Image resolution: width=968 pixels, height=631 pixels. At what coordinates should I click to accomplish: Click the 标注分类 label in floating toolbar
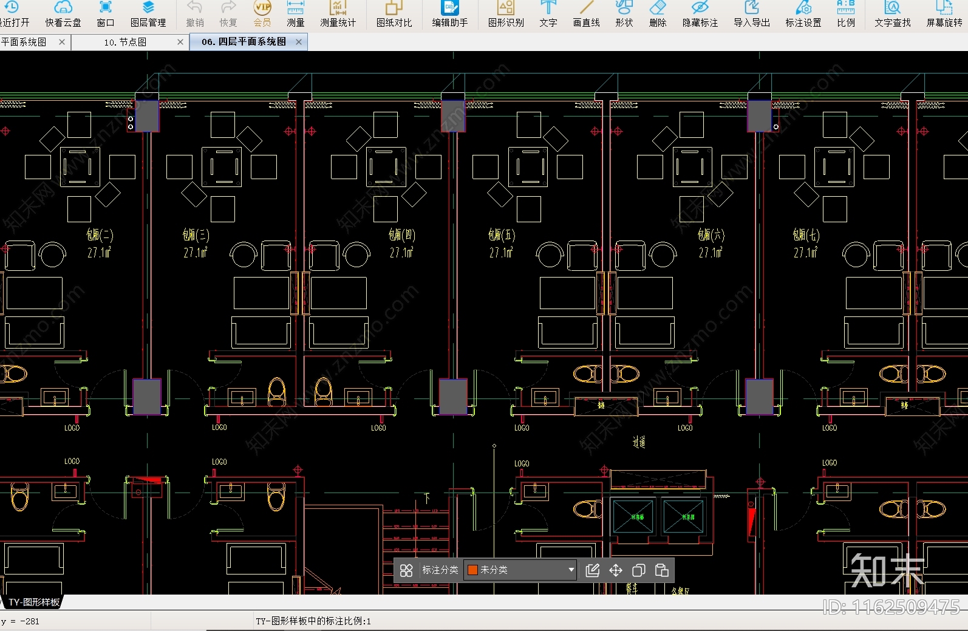point(440,570)
